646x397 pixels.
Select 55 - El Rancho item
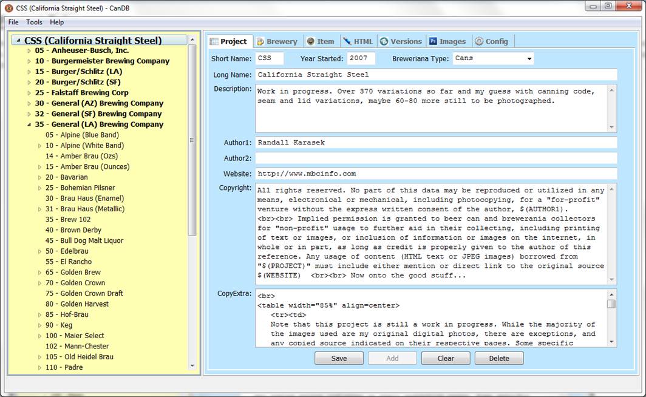(x=69, y=262)
